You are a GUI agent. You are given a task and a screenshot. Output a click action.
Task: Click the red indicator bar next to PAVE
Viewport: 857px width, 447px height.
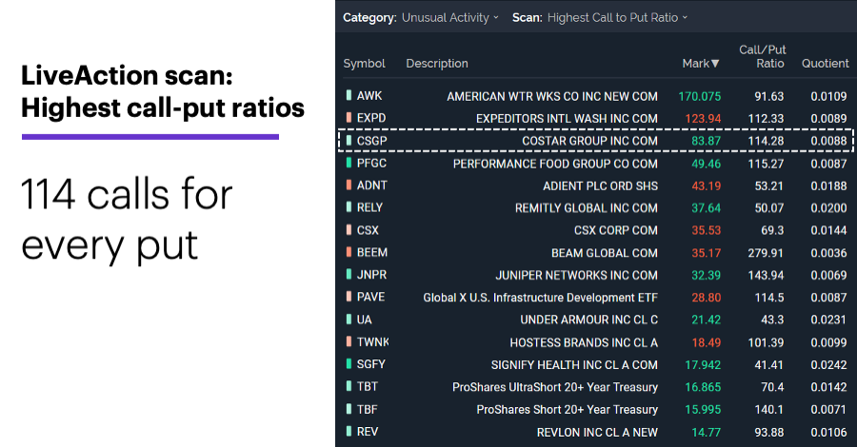(349, 297)
